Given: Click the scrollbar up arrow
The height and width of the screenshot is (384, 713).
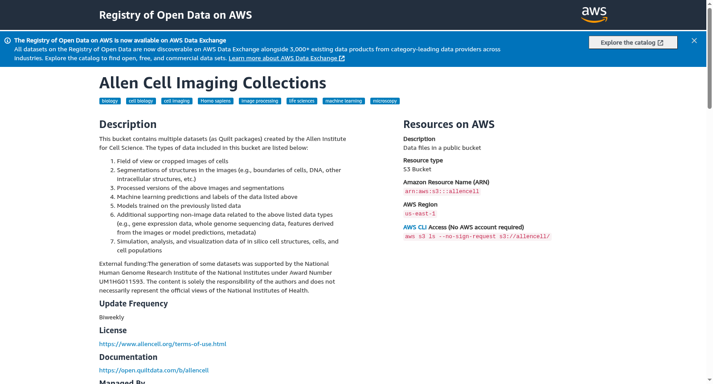Looking at the screenshot, I should [709, 4].
